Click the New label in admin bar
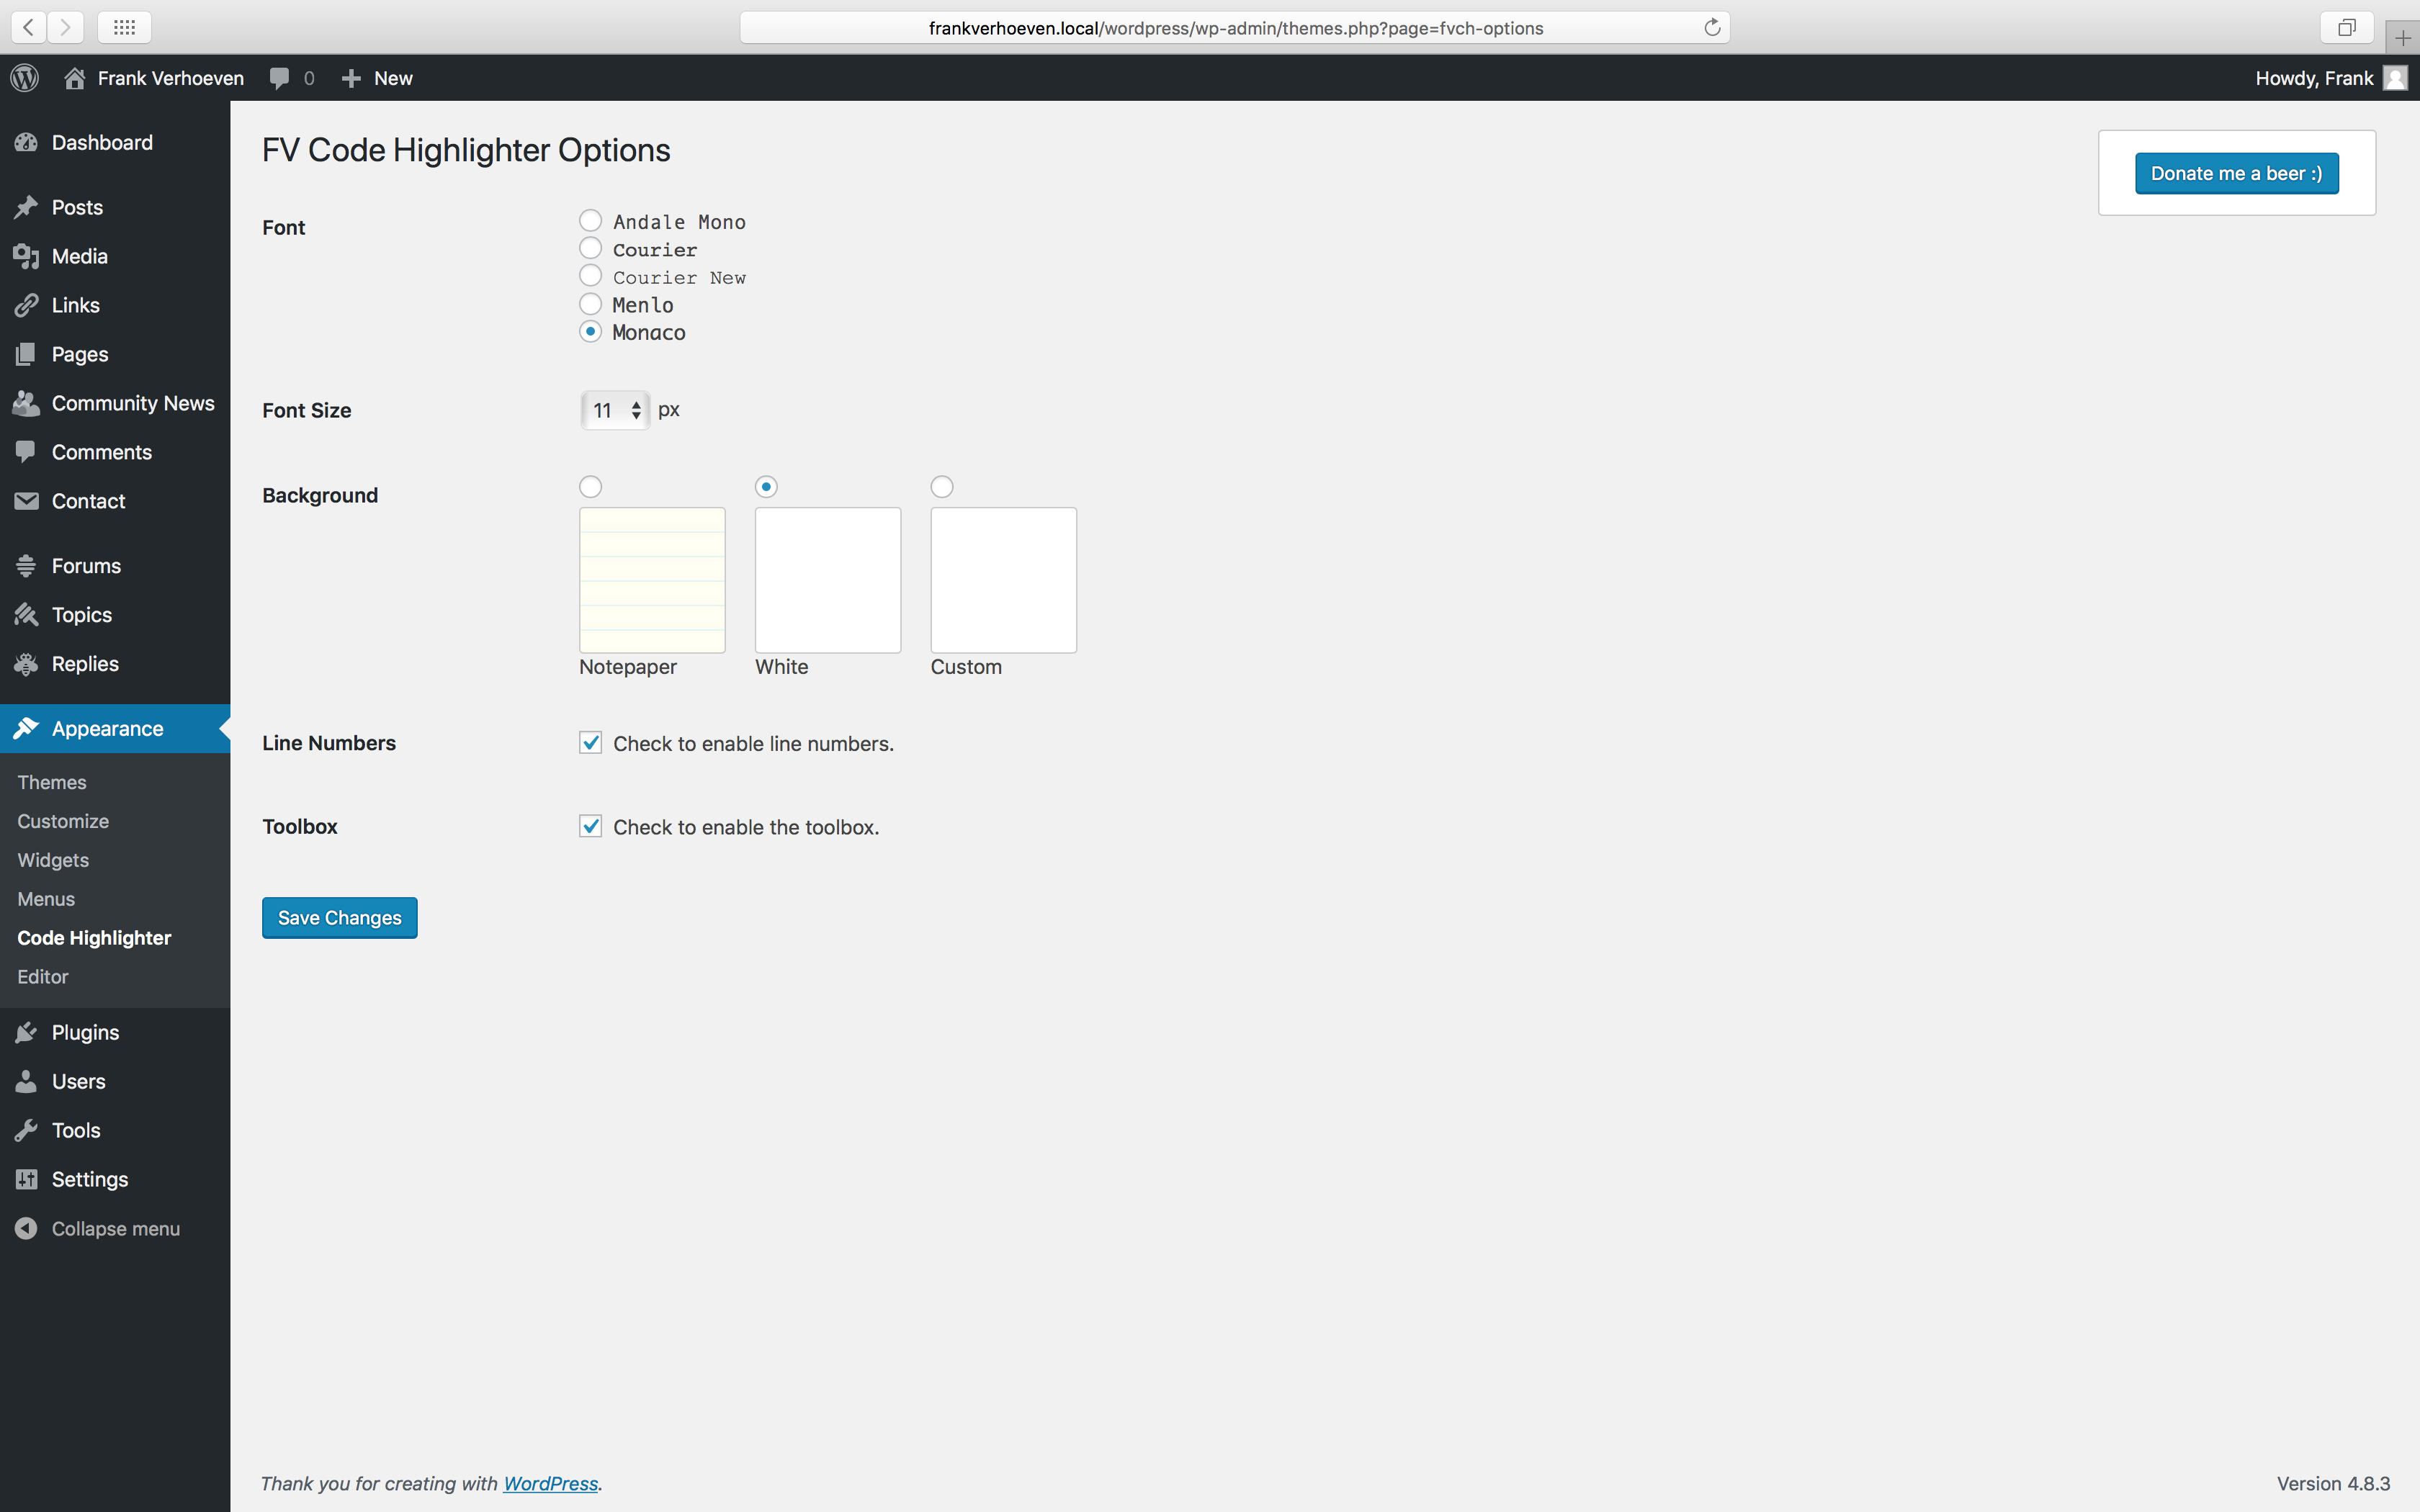The image size is (2420, 1512). click(393, 78)
